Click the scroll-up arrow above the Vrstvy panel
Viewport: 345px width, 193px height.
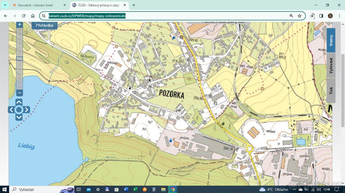(x=343, y=24)
